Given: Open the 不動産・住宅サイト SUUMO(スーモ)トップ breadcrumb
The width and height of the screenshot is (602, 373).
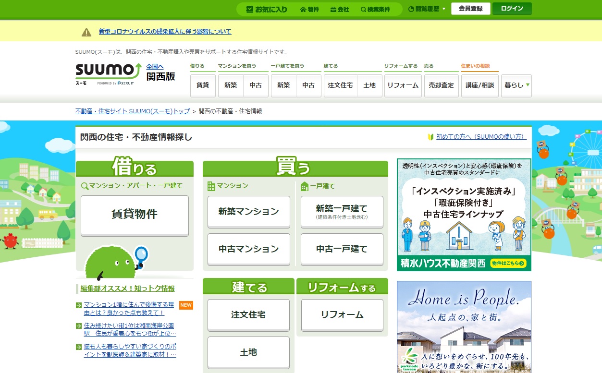Looking at the screenshot, I should pyautogui.click(x=133, y=111).
